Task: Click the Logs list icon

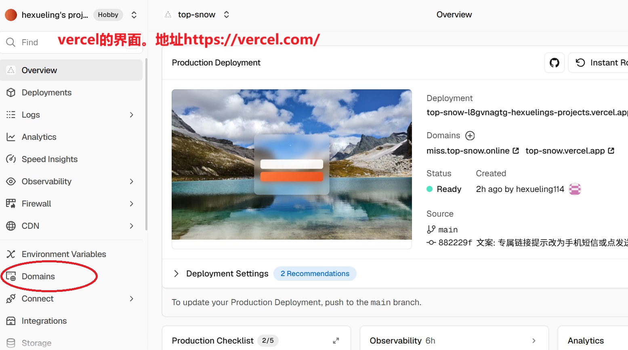Action: pos(11,115)
